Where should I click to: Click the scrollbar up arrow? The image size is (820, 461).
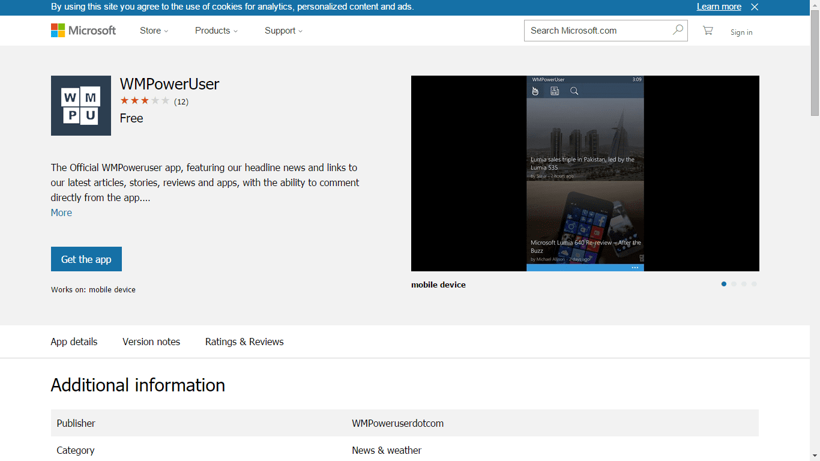click(815, 5)
